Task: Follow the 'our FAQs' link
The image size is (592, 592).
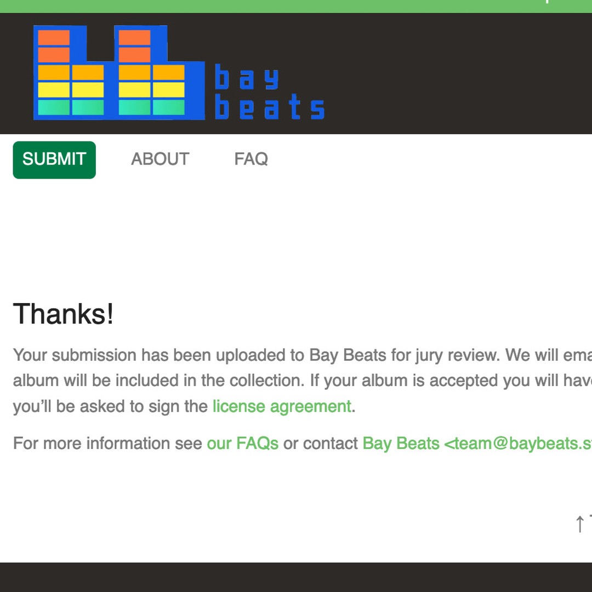Action: 243,443
